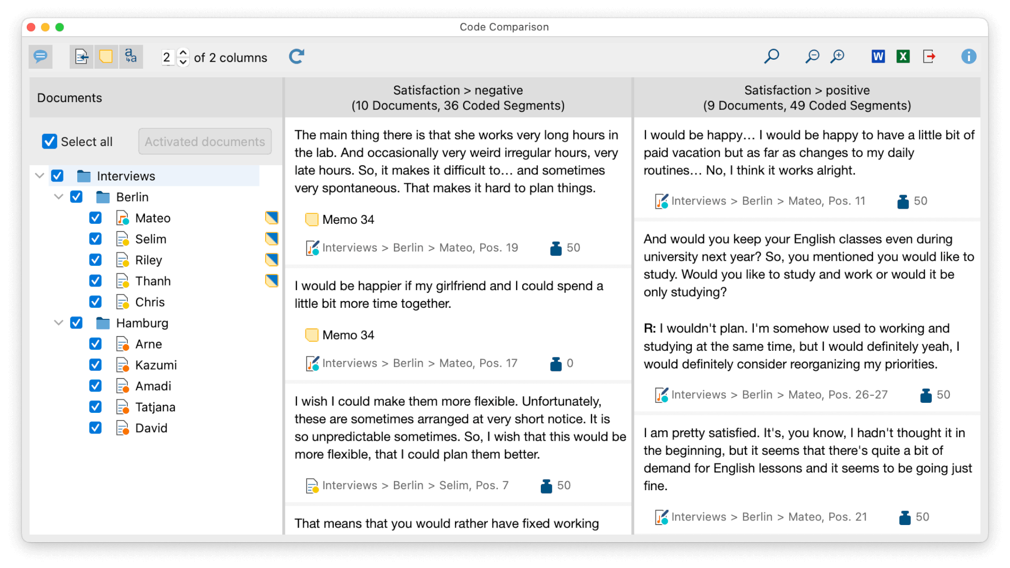Refresh the code comparison view
The image size is (1010, 568).
pyautogui.click(x=296, y=56)
